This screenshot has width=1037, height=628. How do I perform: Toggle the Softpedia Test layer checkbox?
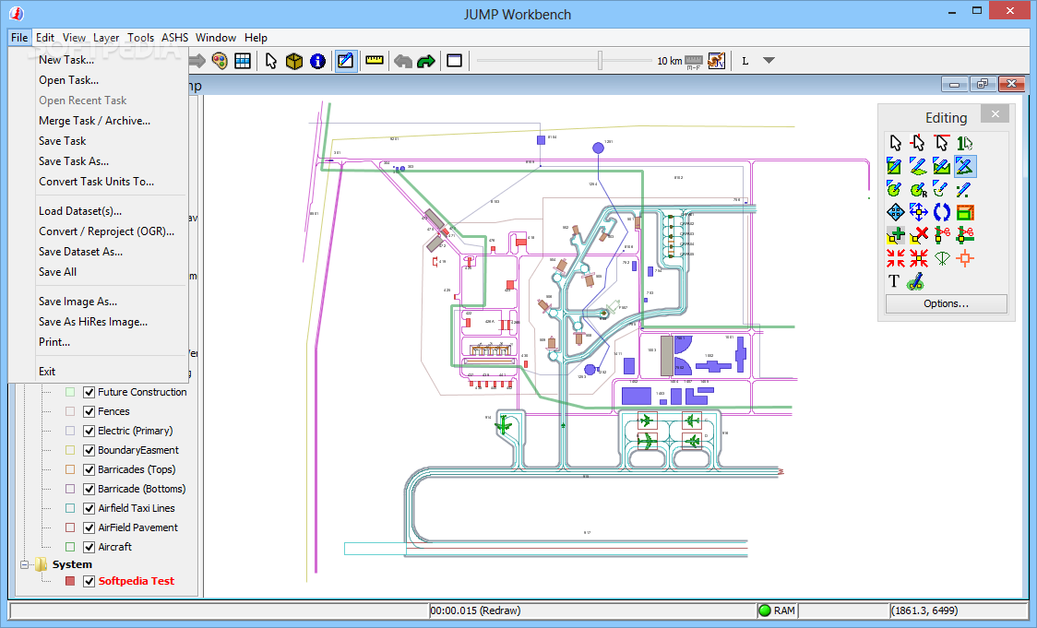click(89, 582)
